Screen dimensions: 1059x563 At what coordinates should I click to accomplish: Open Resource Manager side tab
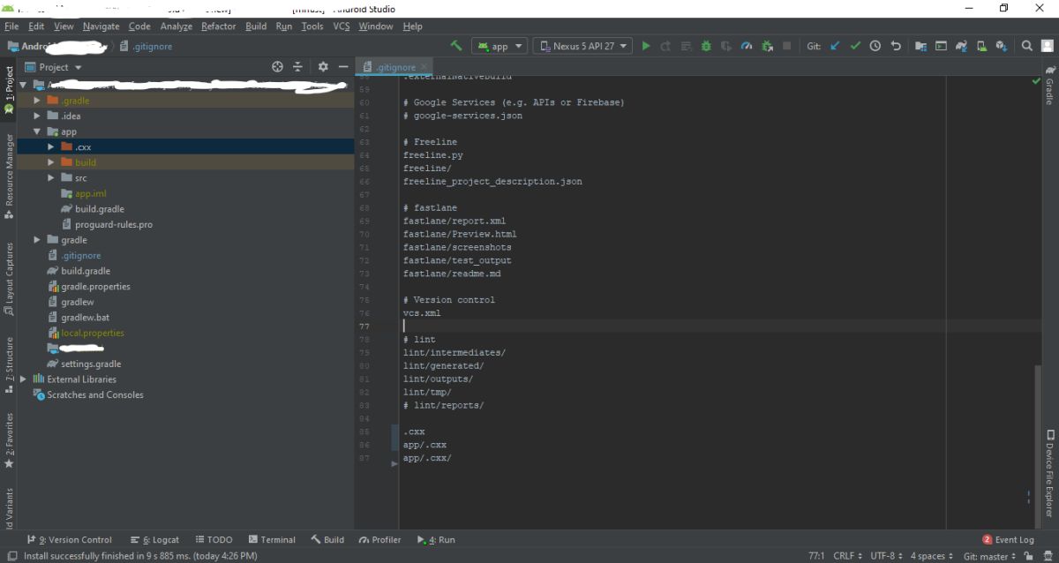tap(9, 176)
